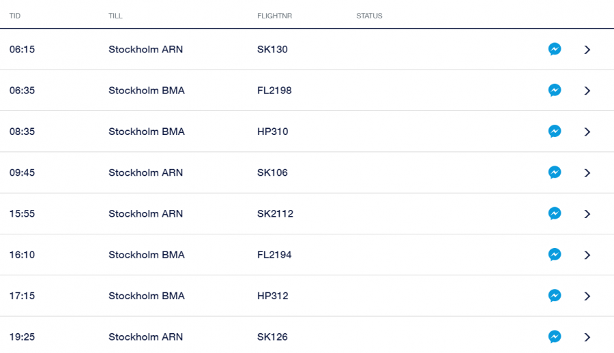
Task: Expand the FL2198 row chevron
Action: (x=587, y=91)
